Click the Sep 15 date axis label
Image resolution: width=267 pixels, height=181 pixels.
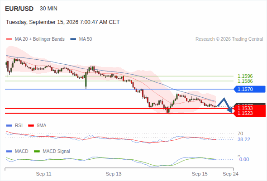[x=200, y=174]
